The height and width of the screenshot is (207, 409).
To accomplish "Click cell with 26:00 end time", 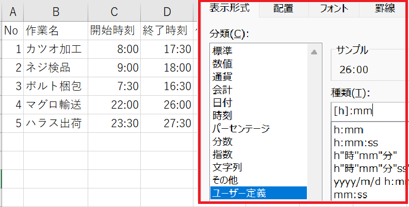I will click(167, 105).
